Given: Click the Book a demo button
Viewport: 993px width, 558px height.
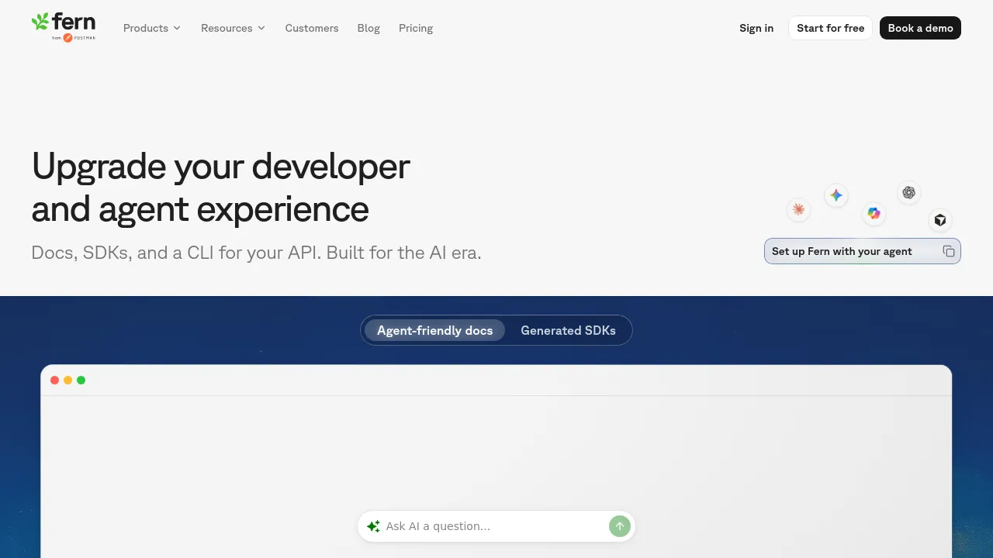Looking at the screenshot, I should (920, 28).
